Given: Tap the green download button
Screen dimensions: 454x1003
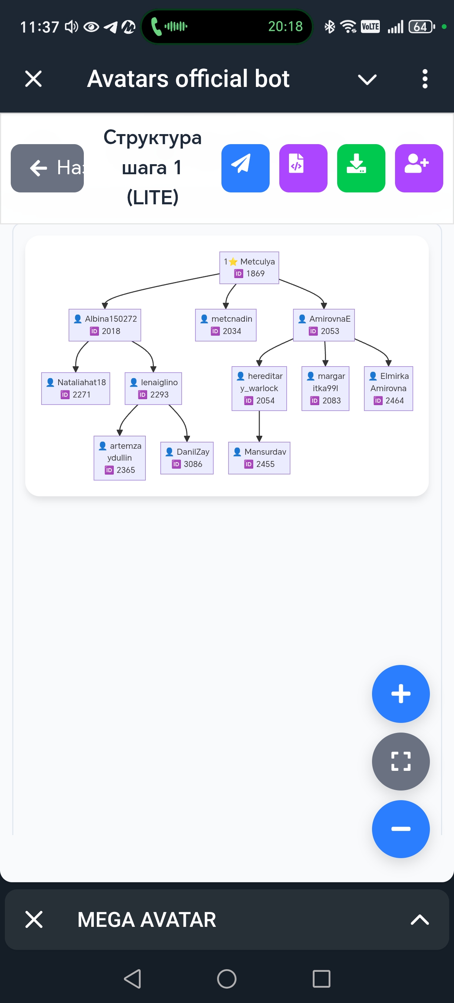Looking at the screenshot, I should click(x=361, y=168).
